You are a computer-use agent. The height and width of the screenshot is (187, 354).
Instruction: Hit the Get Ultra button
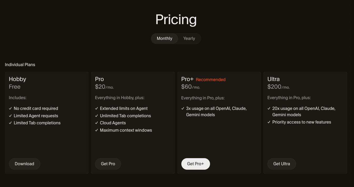coord(282,164)
